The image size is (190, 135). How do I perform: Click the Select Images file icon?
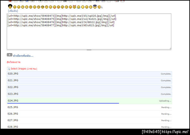pyautogui.click(x=9, y=69)
